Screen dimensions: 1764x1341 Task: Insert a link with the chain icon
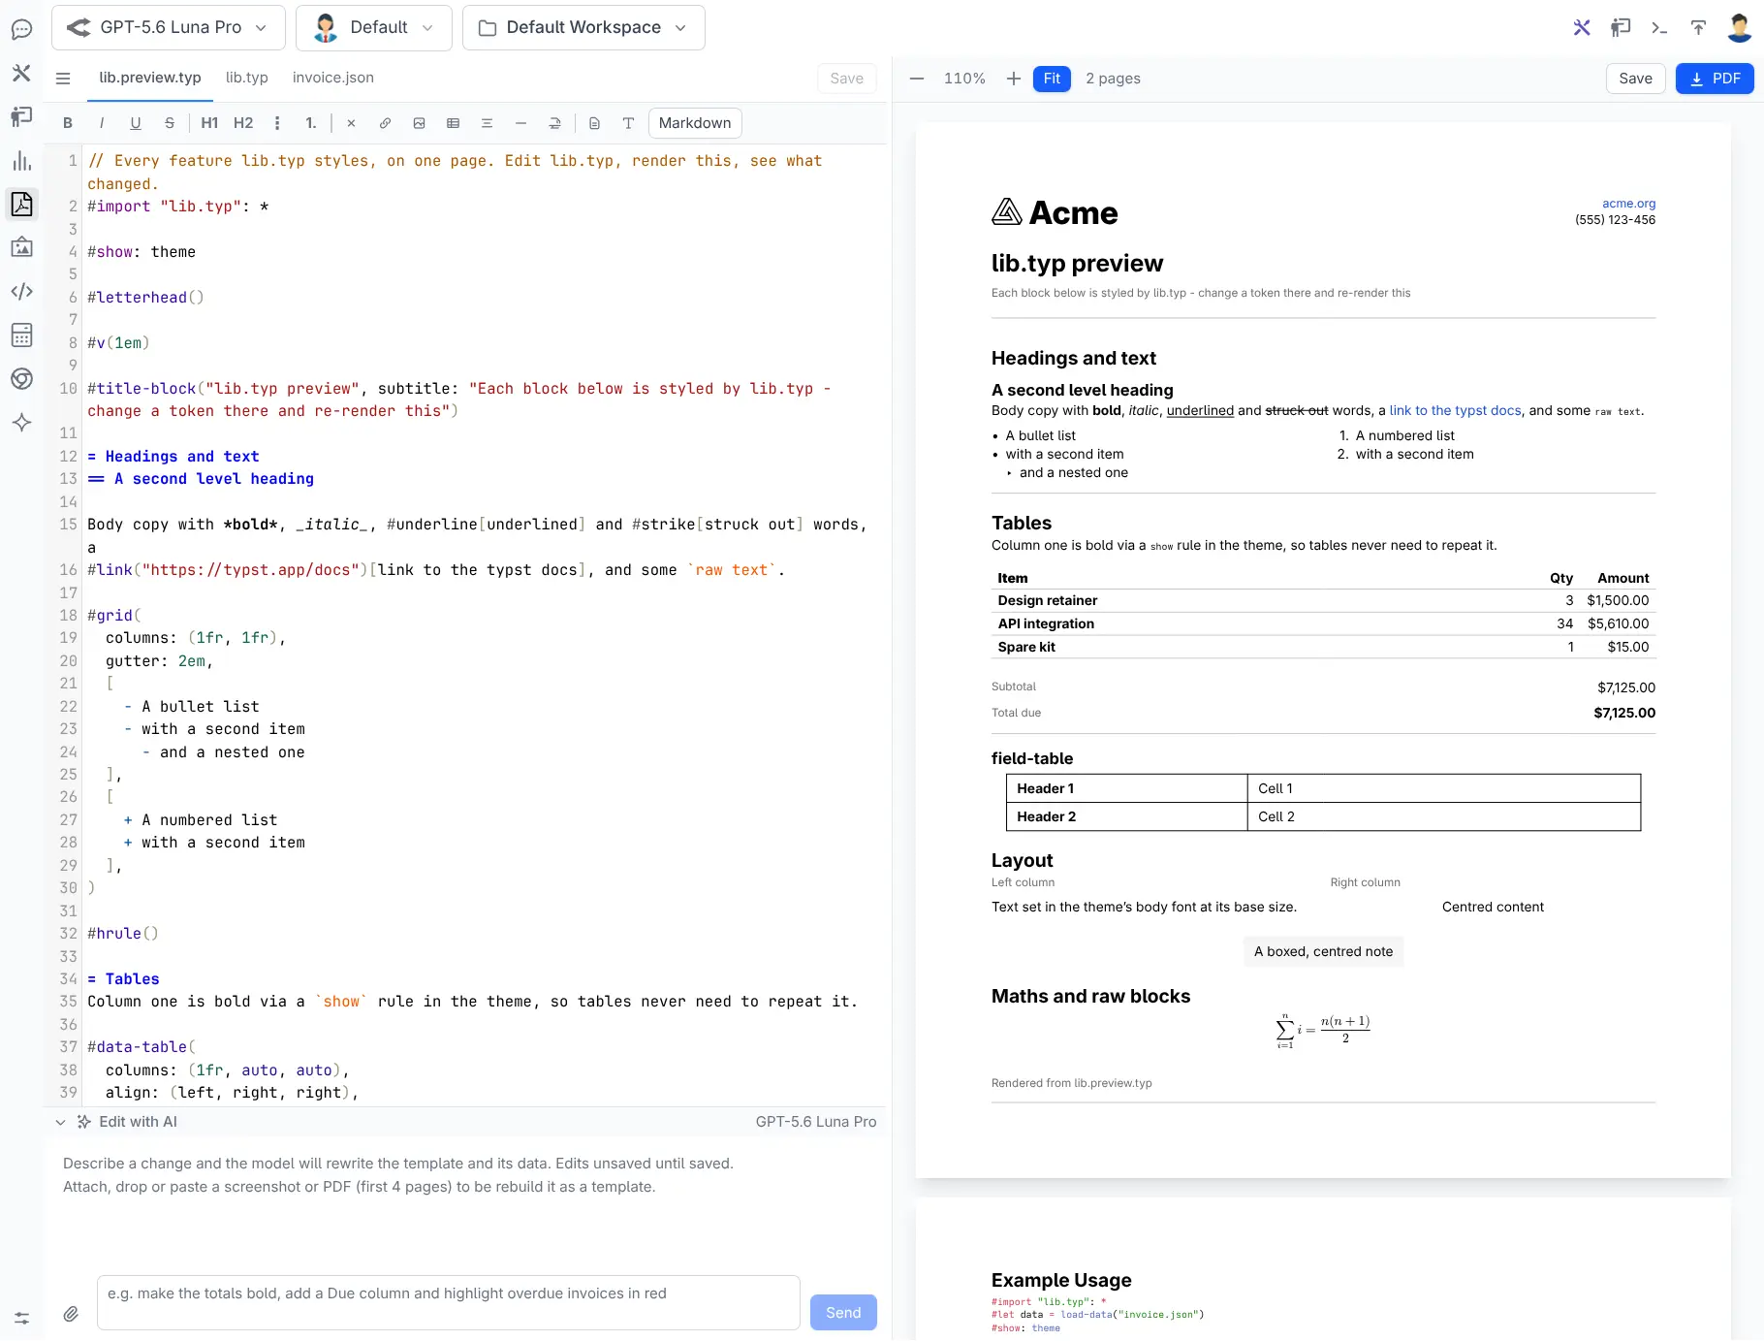[x=385, y=123]
